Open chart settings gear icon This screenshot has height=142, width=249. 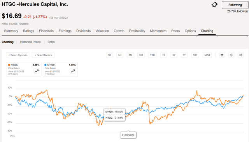[x=231, y=55]
